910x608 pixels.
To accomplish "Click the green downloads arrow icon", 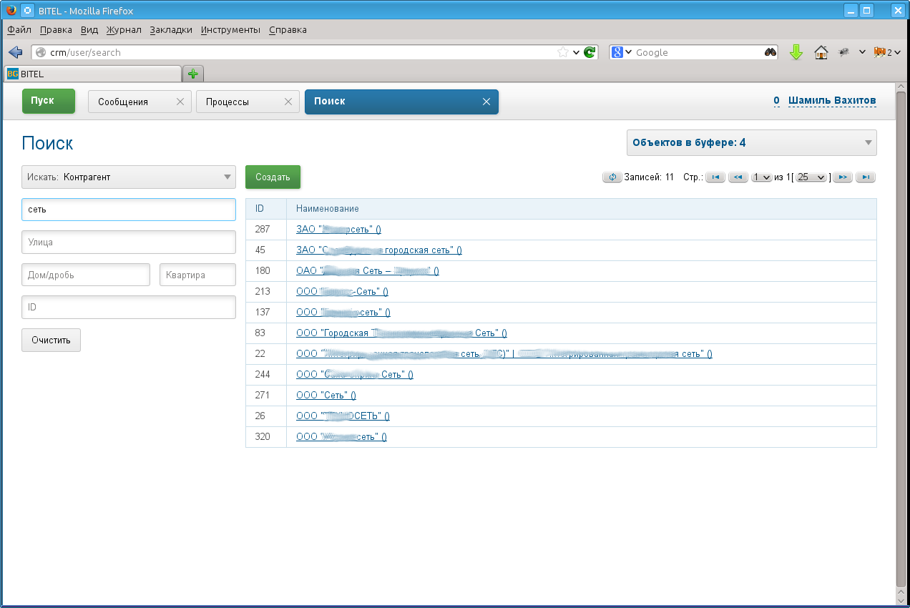I will coord(796,52).
